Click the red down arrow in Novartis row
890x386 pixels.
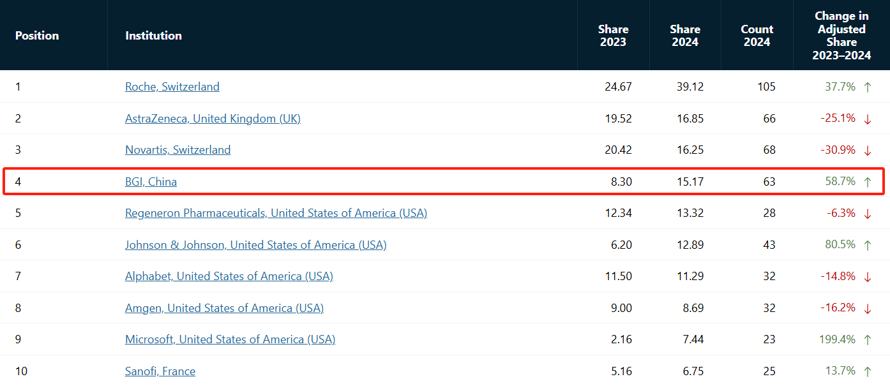(867, 151)
